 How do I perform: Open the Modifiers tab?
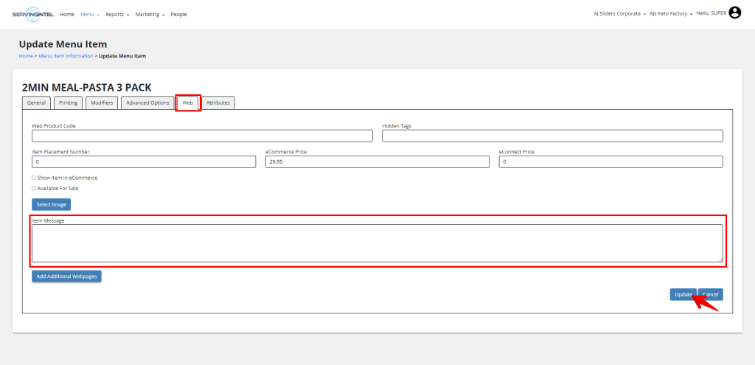(102, 102)
